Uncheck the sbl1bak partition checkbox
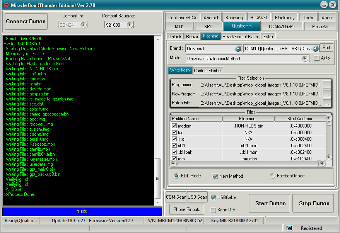Screen dimensions: 340x233 174,152
